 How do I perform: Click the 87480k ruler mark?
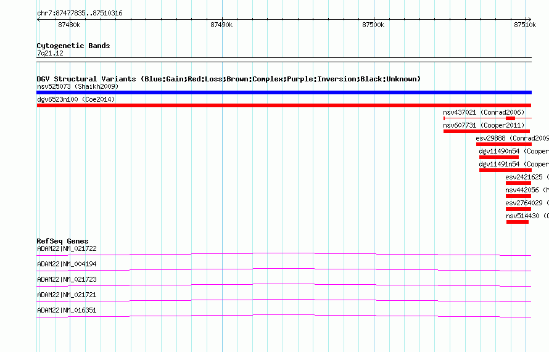click(x=69, y=25)
